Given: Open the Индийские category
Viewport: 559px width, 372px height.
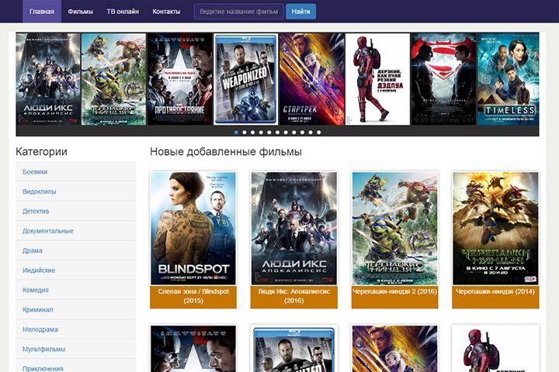Looking at the screenshot, I should [76, 270].
